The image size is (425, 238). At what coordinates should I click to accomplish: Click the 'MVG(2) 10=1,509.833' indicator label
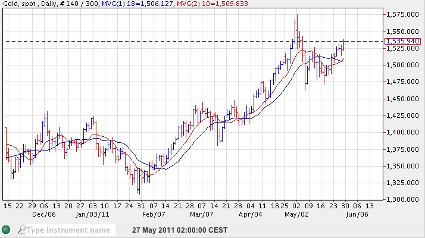[x=212, y=4]
